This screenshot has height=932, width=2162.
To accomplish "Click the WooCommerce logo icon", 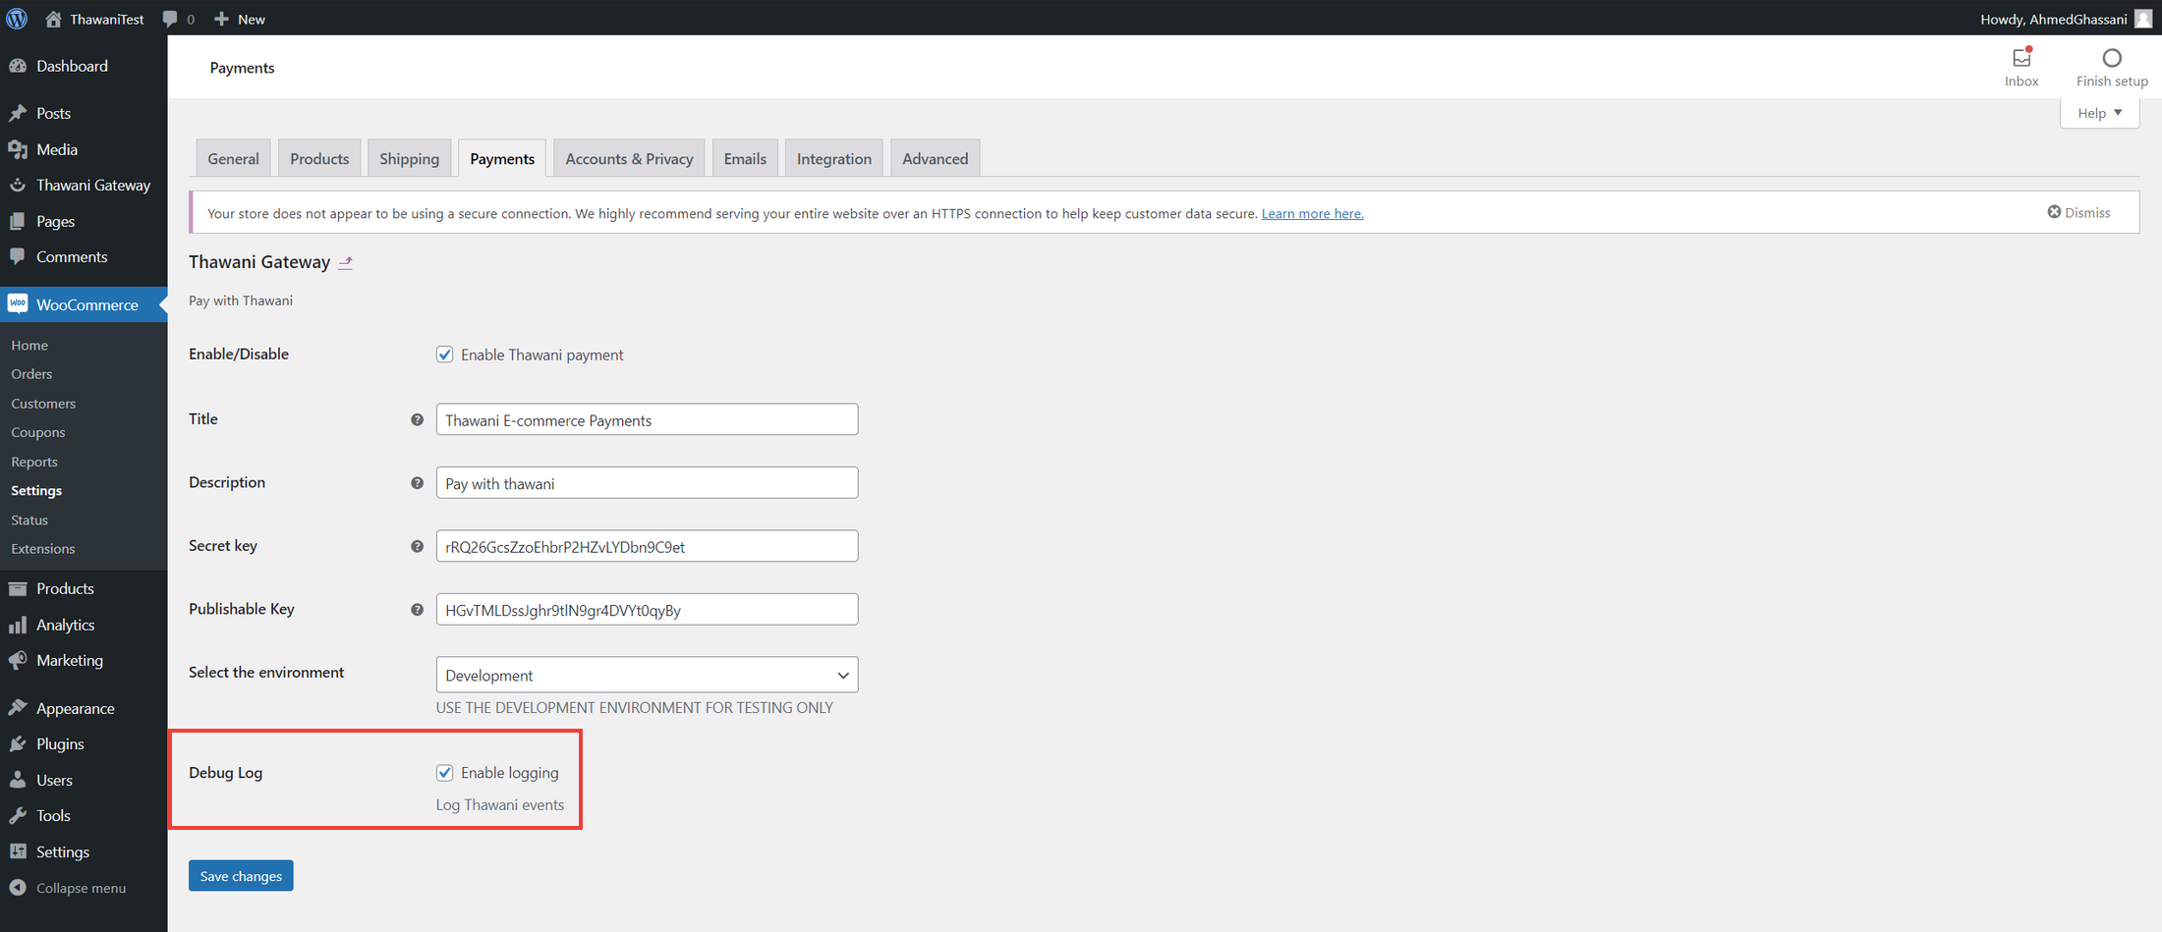I will 18,304.
